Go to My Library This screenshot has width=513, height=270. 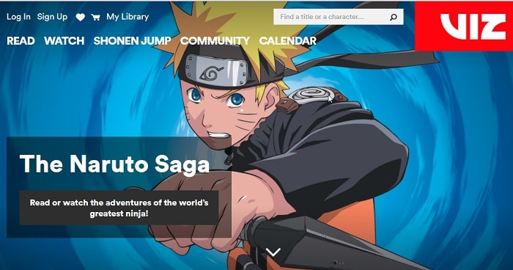click(x=128, y=17)
